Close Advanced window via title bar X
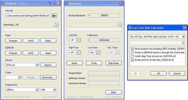Screen dimensions: 188x100 [x=121, y=3]
